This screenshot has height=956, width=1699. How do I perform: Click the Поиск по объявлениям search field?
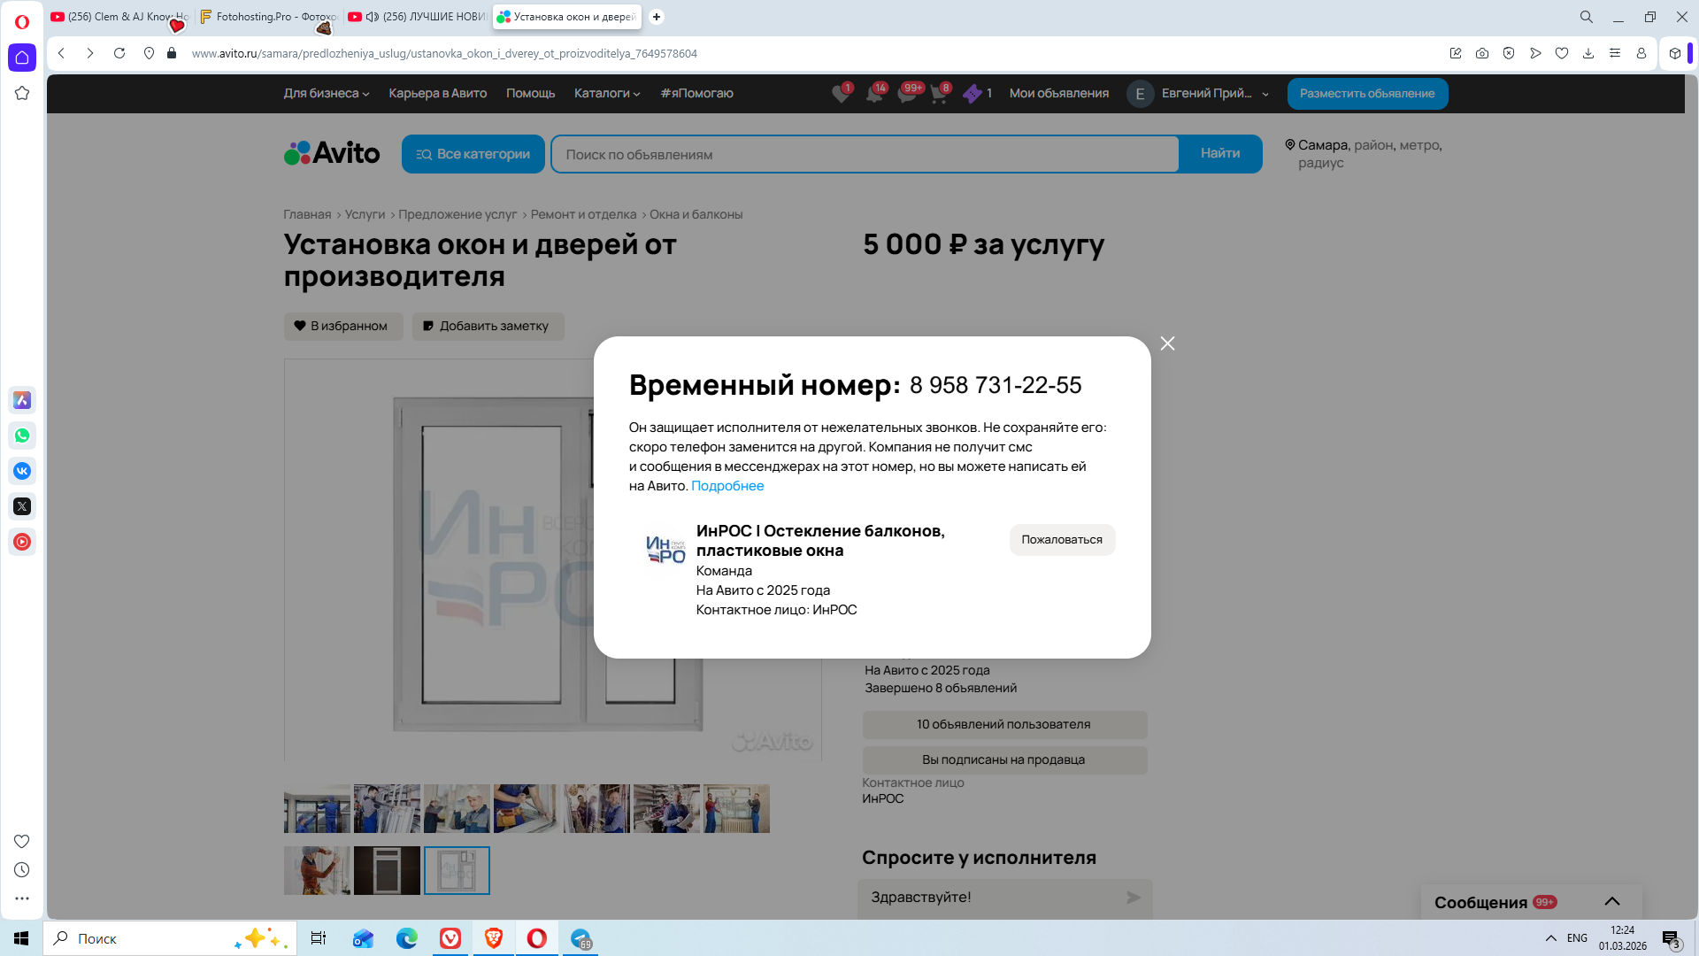tap(865, 154)
